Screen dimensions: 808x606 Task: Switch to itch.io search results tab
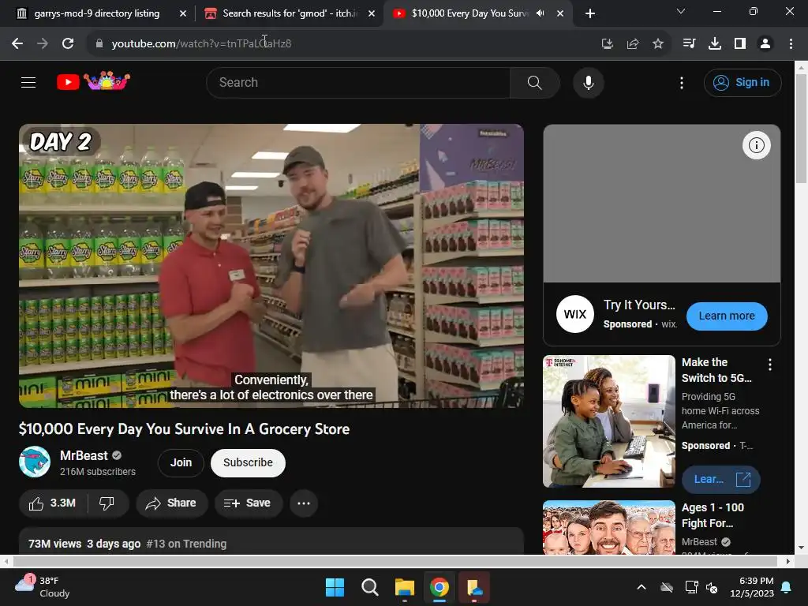click(289, 13)
